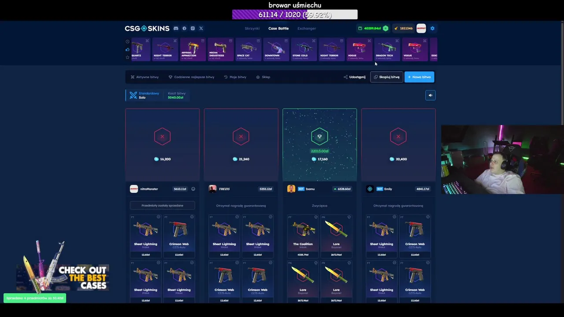Open the Facebook link icon
This screenshot has width=564, height=317.
click(184, 28)
